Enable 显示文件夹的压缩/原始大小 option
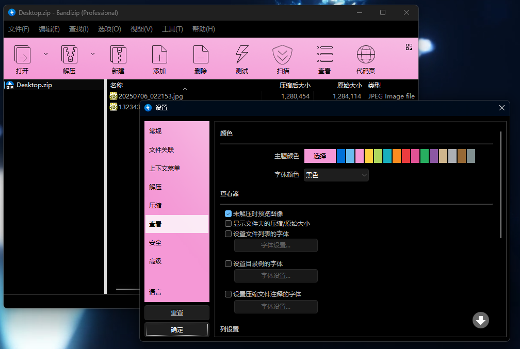The height and width of the screenshot is (349, 520). (228, 223)
